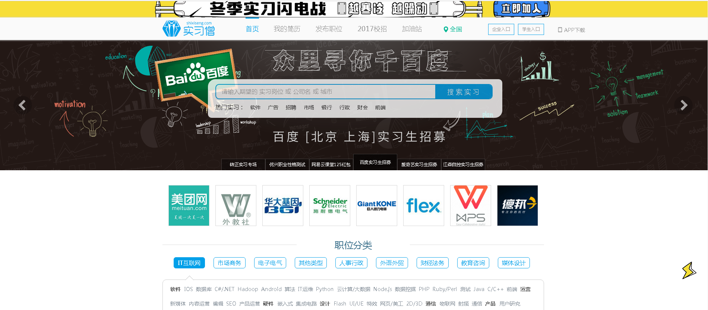Open 我的简历 navigation item
Image resolution: width=708 pixels, height=310 pixels.
287,29
